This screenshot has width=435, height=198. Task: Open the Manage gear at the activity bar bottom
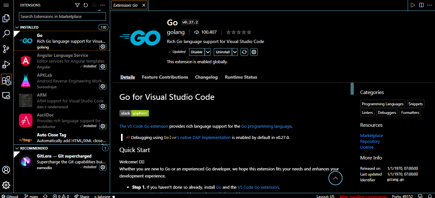6,185
